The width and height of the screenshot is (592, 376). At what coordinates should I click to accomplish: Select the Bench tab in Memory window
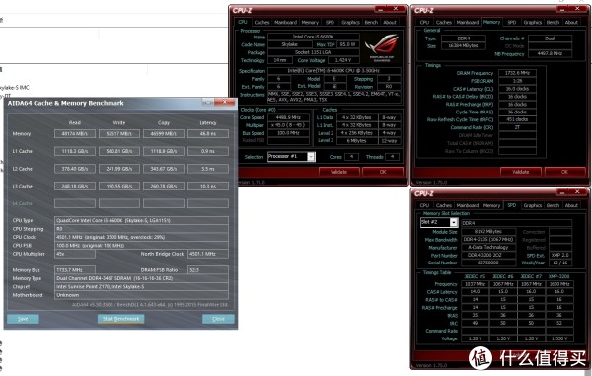(553, 23)
